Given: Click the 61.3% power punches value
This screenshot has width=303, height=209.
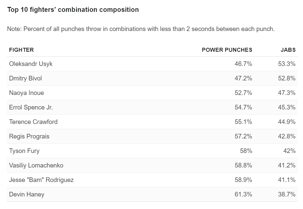Looking at the screenshot, I should click(x=243, y=194).
